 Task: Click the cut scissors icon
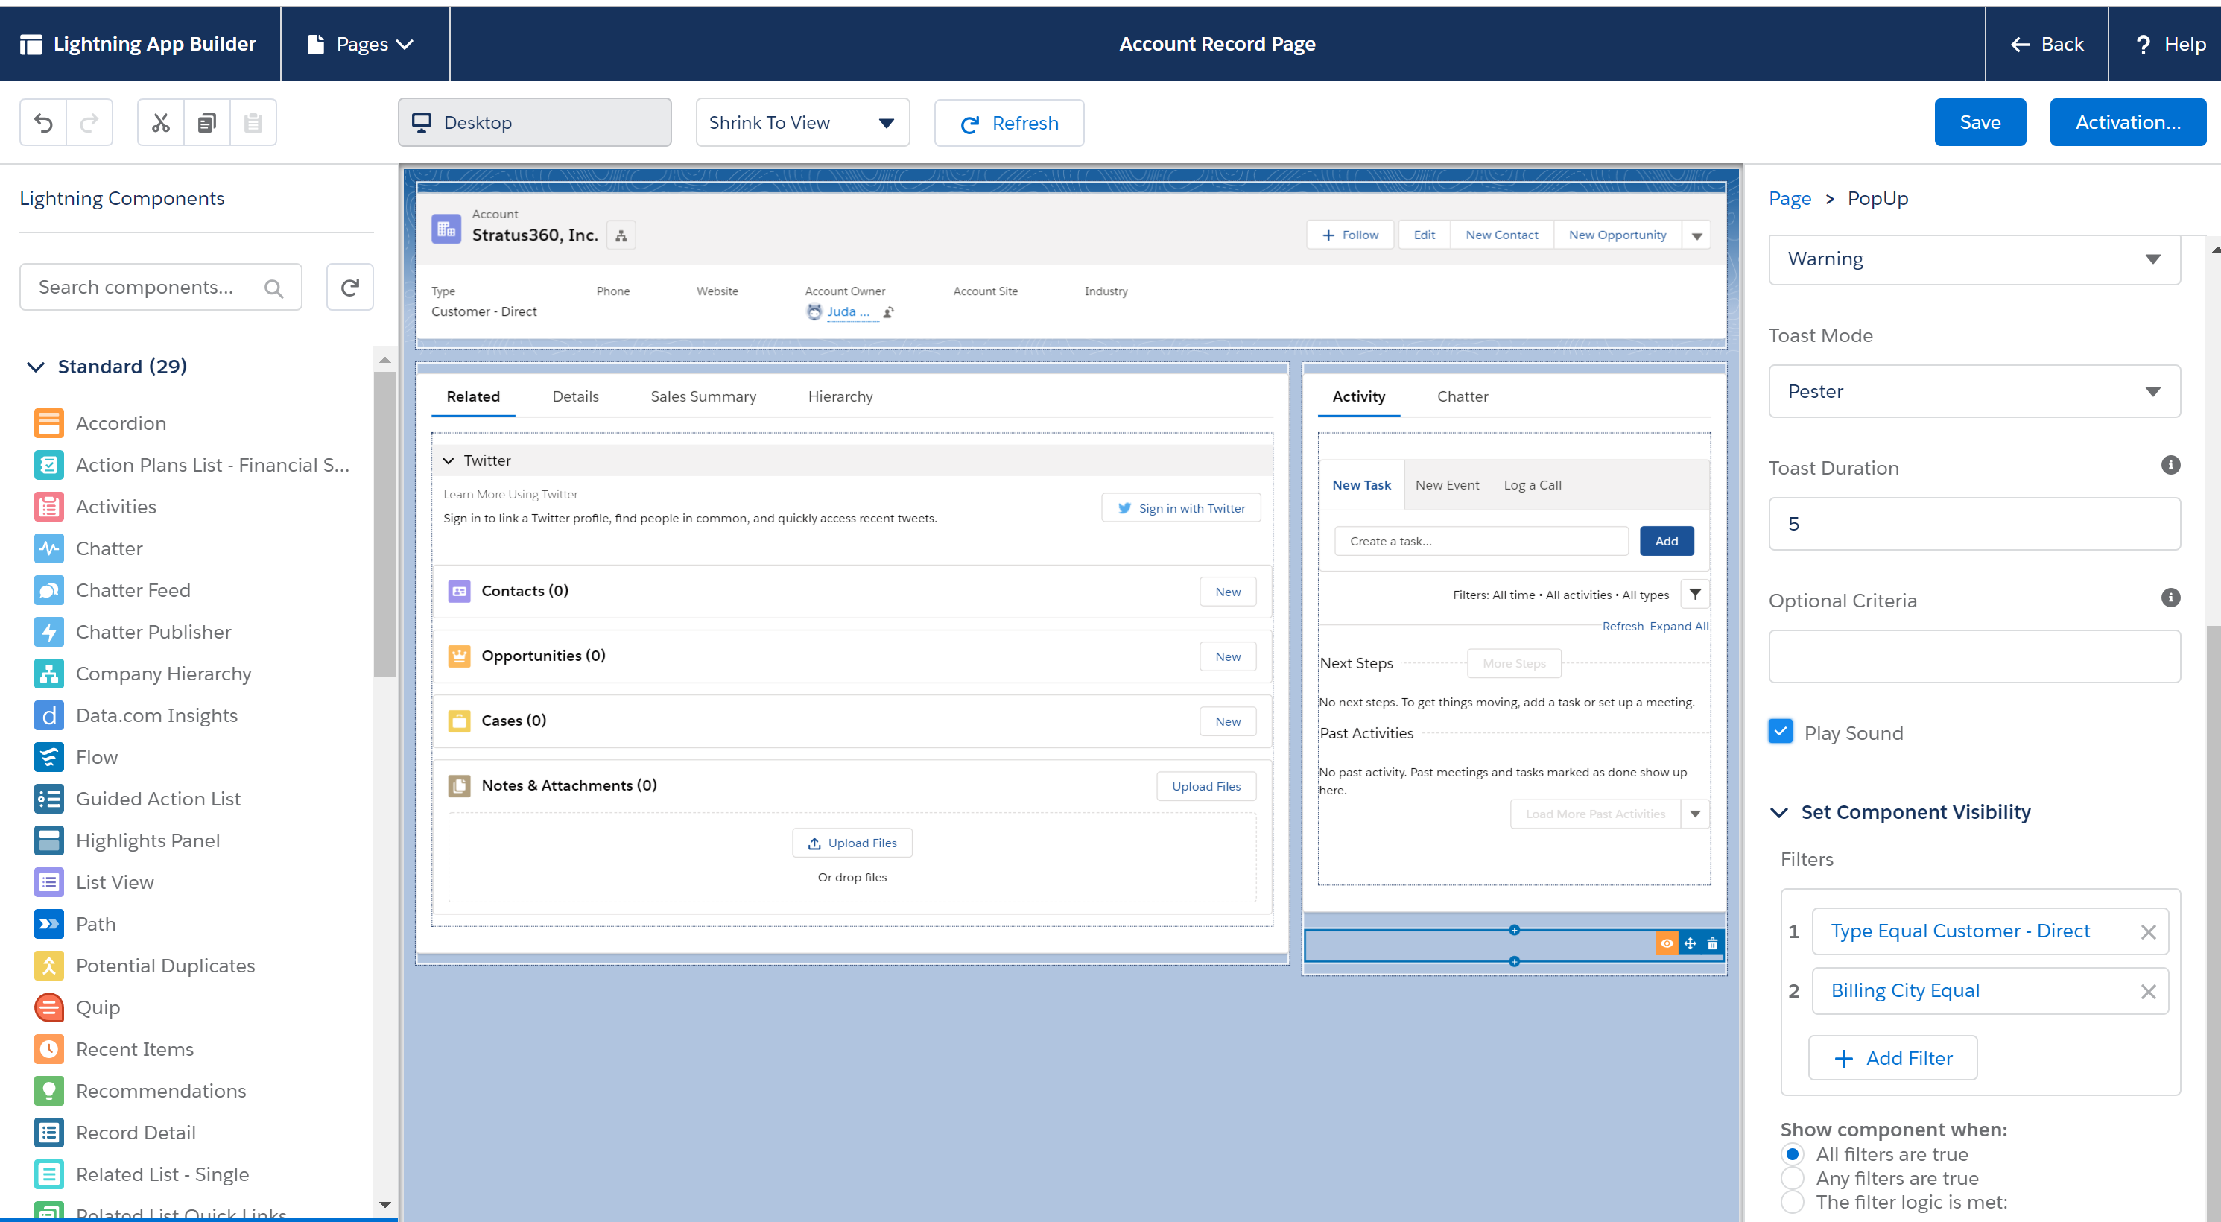[159, 122]
